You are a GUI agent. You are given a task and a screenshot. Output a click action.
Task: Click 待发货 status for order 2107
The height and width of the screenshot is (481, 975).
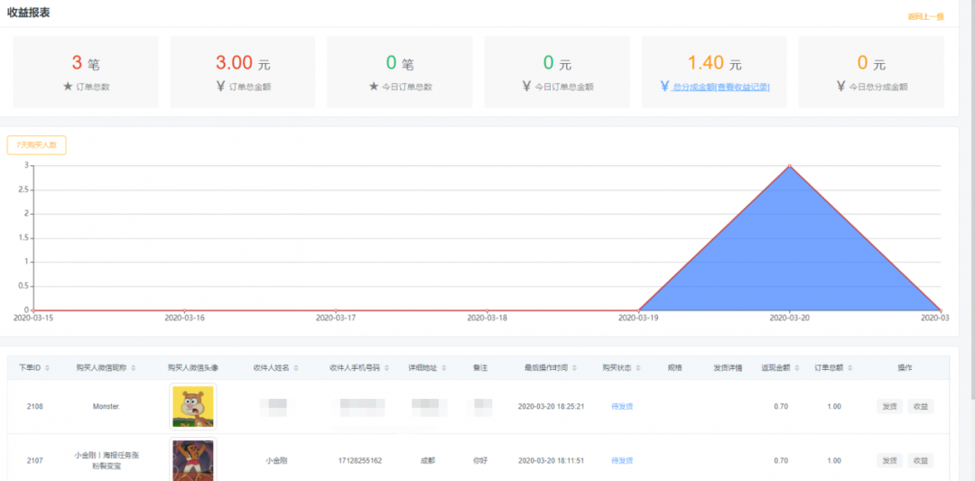(622, 460)
